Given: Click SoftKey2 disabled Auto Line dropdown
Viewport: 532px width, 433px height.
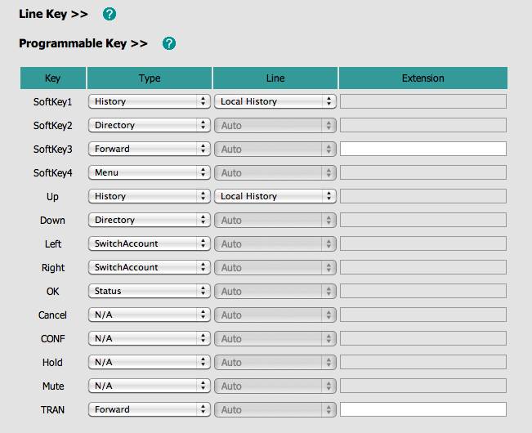Looking at the screenshot, I should click(x=275, y=125).
